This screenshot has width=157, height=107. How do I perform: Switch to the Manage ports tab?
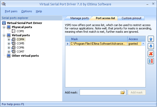79,18
